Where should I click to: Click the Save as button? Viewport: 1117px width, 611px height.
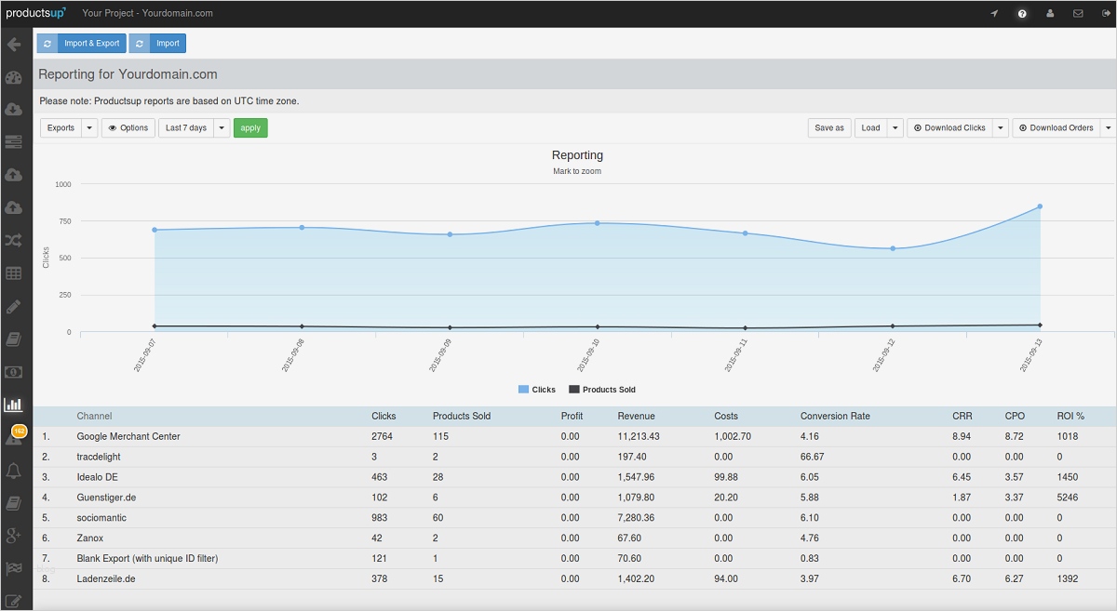pos(829,127)
